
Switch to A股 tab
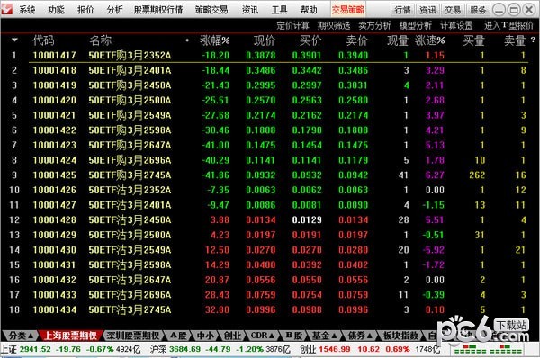click(178, 336)
